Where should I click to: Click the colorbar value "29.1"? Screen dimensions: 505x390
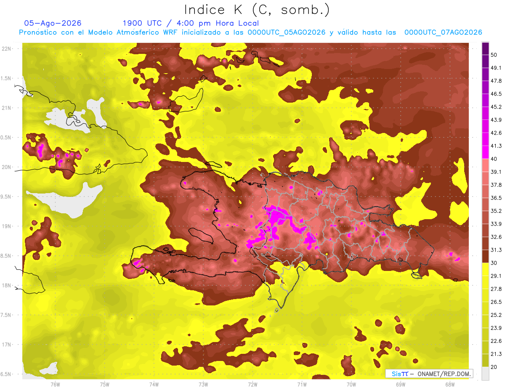click(496, 276)
